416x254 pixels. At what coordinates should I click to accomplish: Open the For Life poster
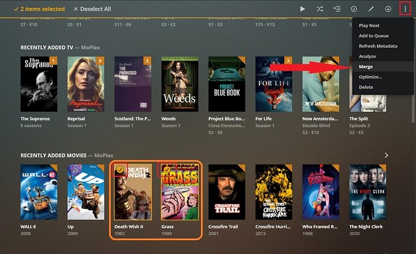click(x=274, y=84)
